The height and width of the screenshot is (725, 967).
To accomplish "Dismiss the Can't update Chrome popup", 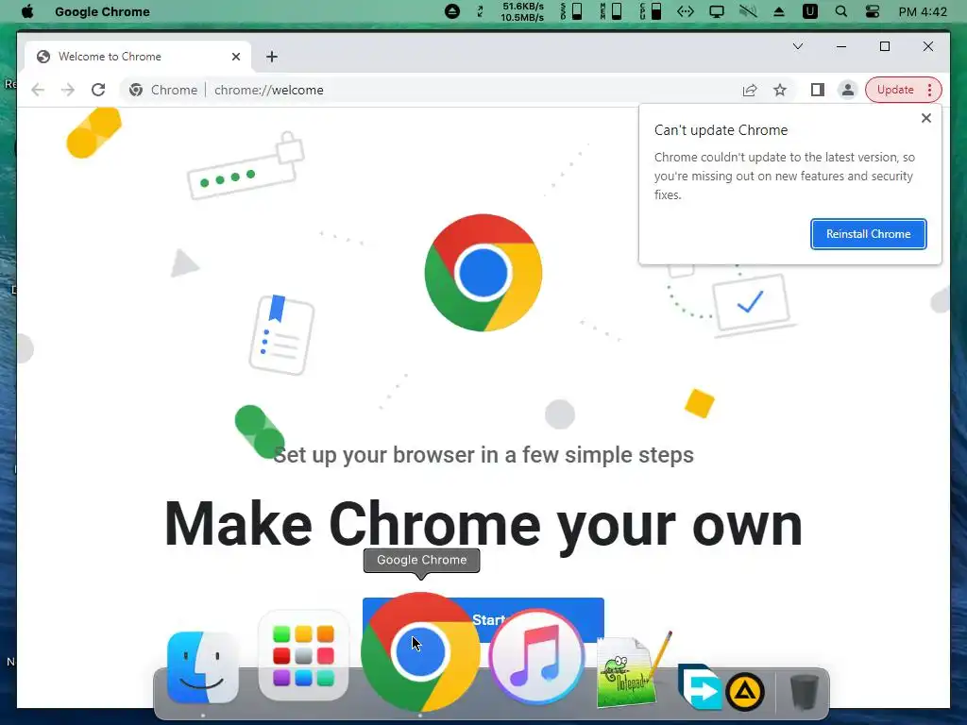I will [925, 118].
